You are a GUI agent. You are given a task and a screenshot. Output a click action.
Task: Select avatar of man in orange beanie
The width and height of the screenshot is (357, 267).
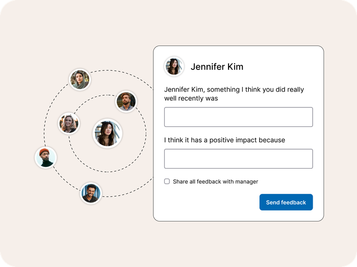[x=46, y=158]
